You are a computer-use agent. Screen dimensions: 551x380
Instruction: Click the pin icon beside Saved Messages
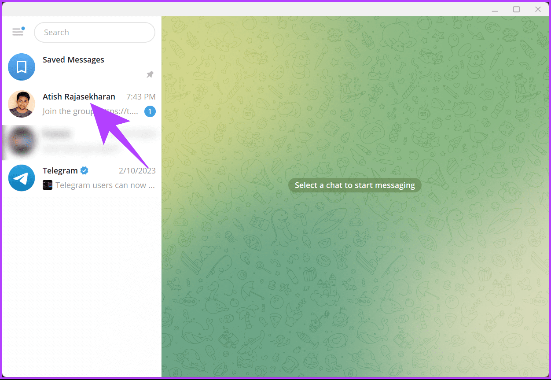pos(150,74)
